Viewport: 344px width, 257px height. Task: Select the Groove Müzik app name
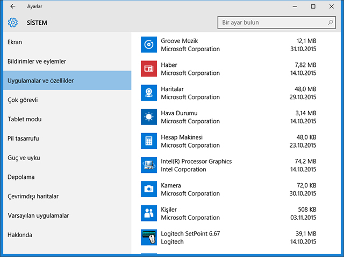(179, 41)
